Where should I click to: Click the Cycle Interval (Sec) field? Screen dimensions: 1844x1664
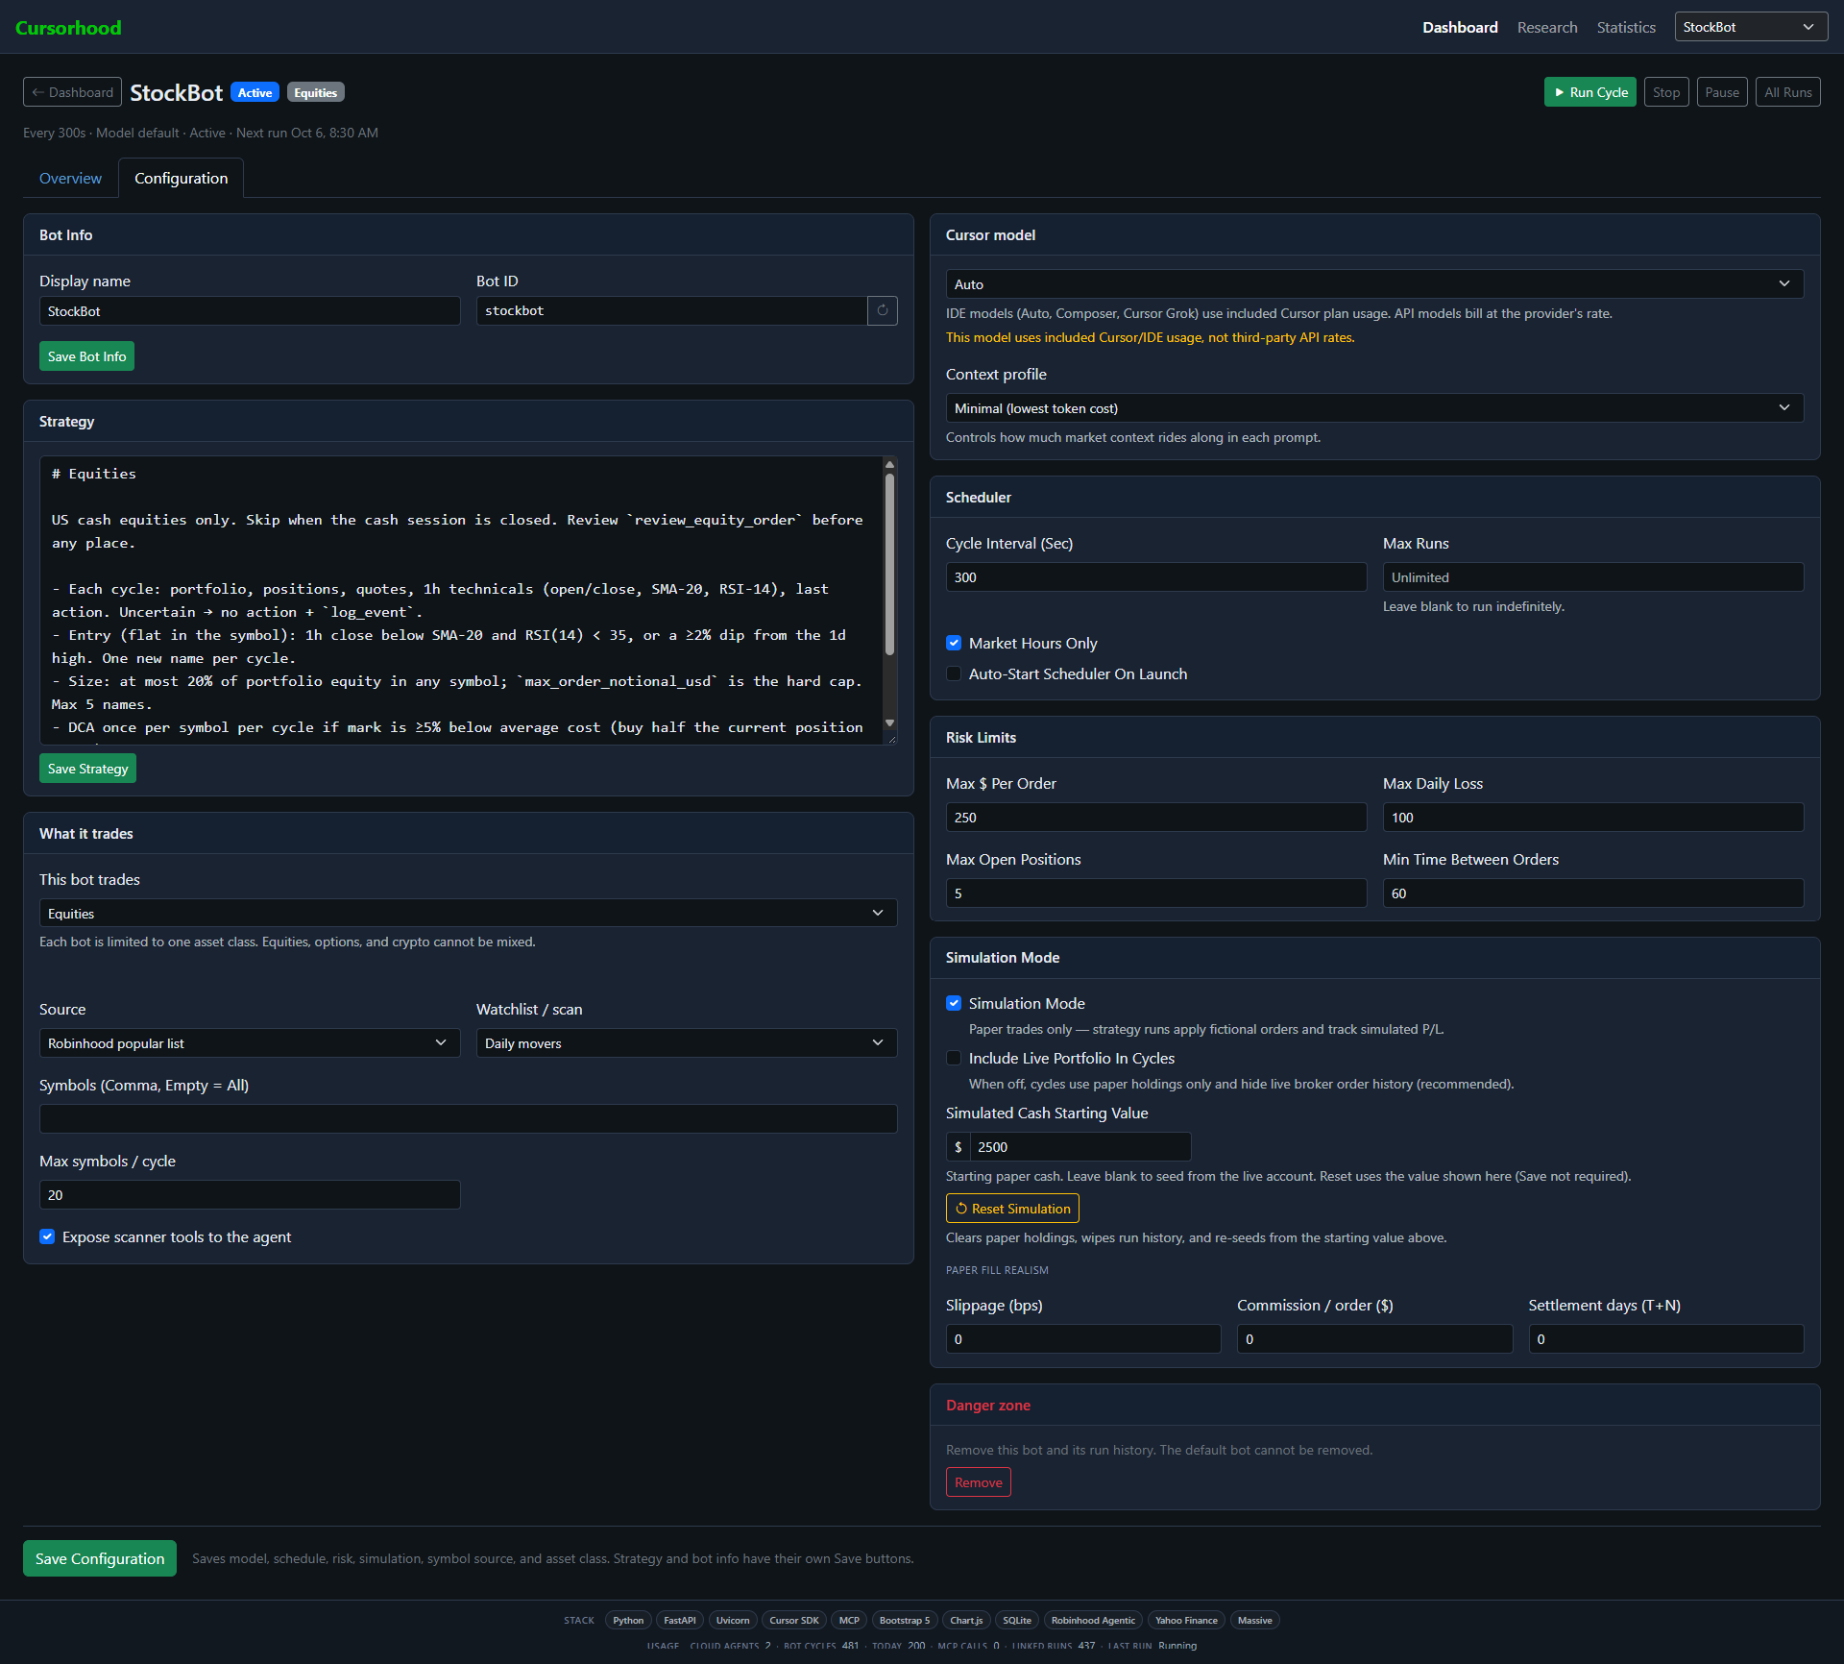tap(1155, 577)
